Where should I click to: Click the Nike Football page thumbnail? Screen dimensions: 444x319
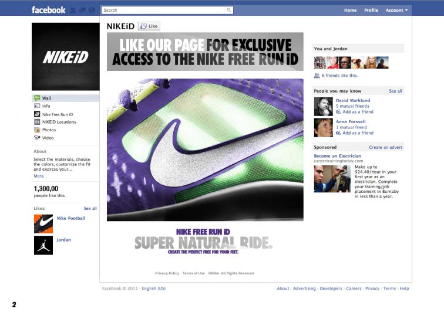click(x=43, y=223)
